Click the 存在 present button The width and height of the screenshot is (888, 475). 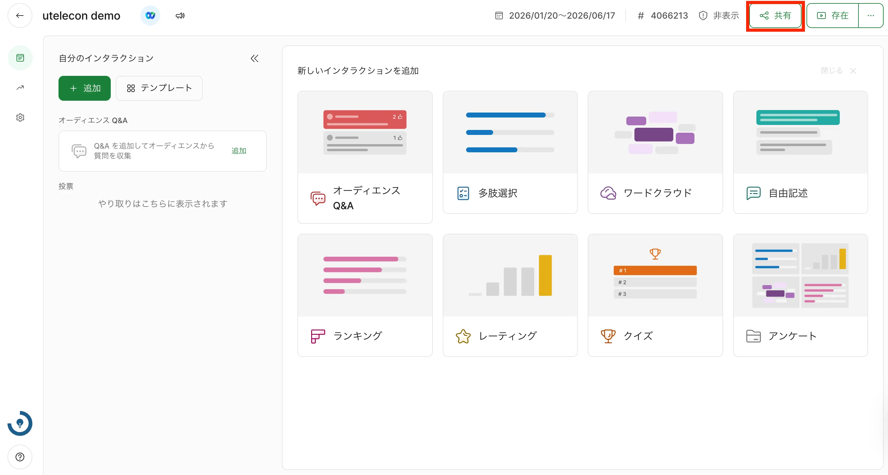833,16
